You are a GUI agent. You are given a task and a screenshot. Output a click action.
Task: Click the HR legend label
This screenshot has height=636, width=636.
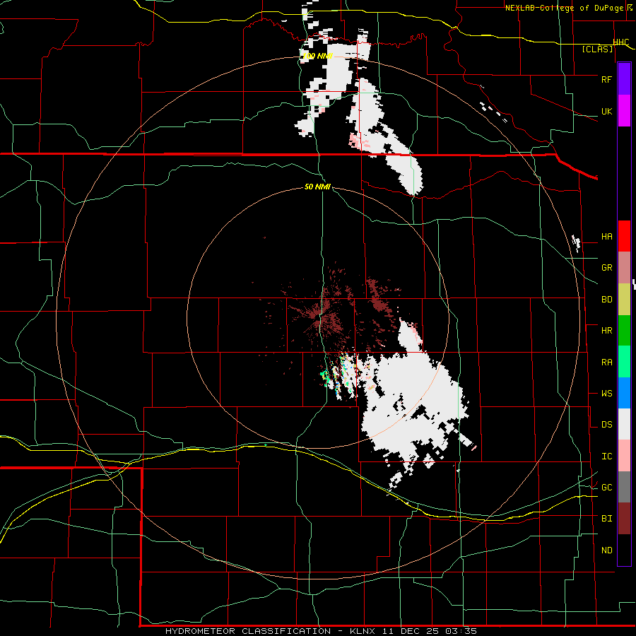(x=606, y=331)
